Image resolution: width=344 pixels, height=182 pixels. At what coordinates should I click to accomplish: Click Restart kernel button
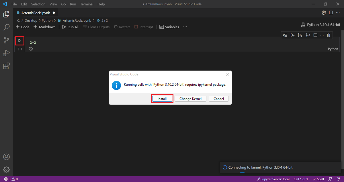tap(122, 27)
